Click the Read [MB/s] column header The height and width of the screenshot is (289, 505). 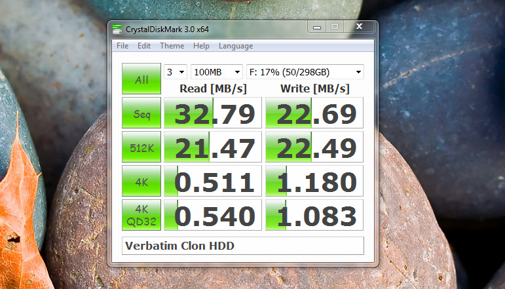click(x=214, y=88)
